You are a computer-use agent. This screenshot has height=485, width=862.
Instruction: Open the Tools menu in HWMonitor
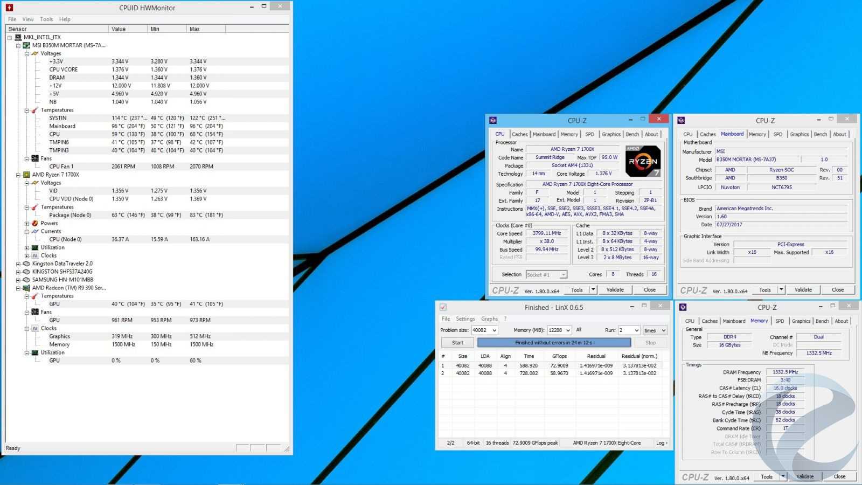point(46,19)
